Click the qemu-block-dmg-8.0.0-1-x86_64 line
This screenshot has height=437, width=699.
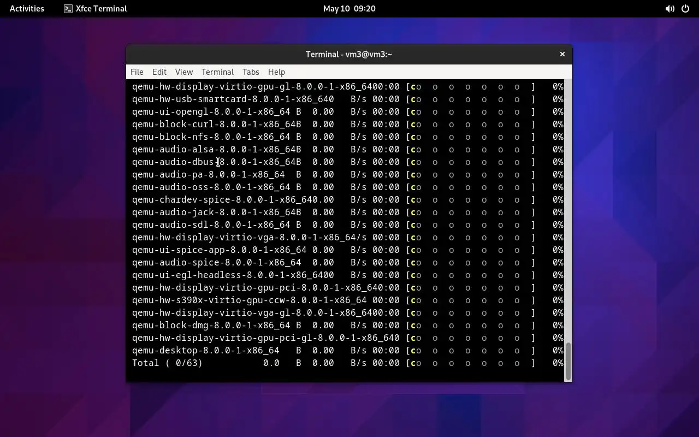tap(347, 326)
